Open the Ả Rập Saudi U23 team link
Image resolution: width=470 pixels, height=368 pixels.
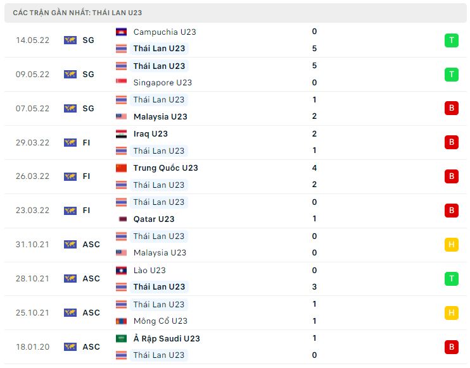167,338
